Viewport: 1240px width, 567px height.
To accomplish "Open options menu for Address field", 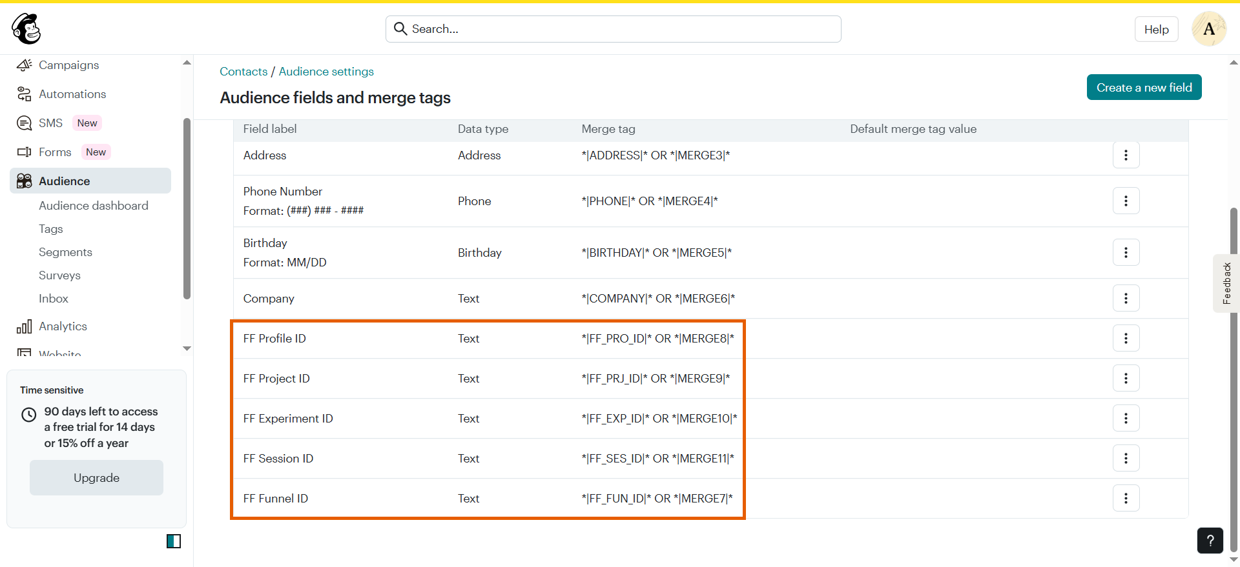I will pos(1126,155).
